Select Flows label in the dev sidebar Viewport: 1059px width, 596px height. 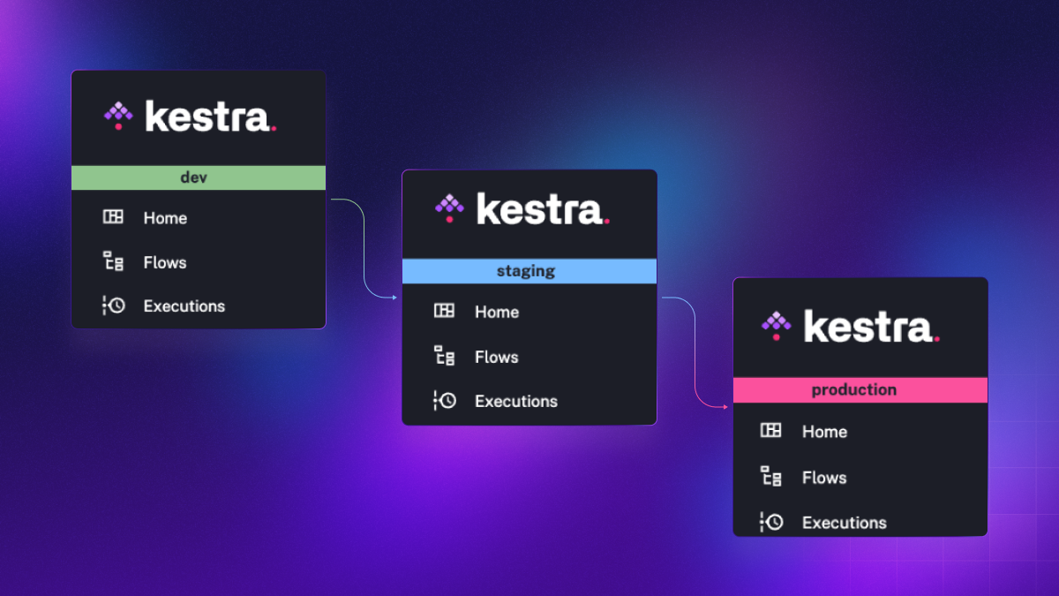165,262
